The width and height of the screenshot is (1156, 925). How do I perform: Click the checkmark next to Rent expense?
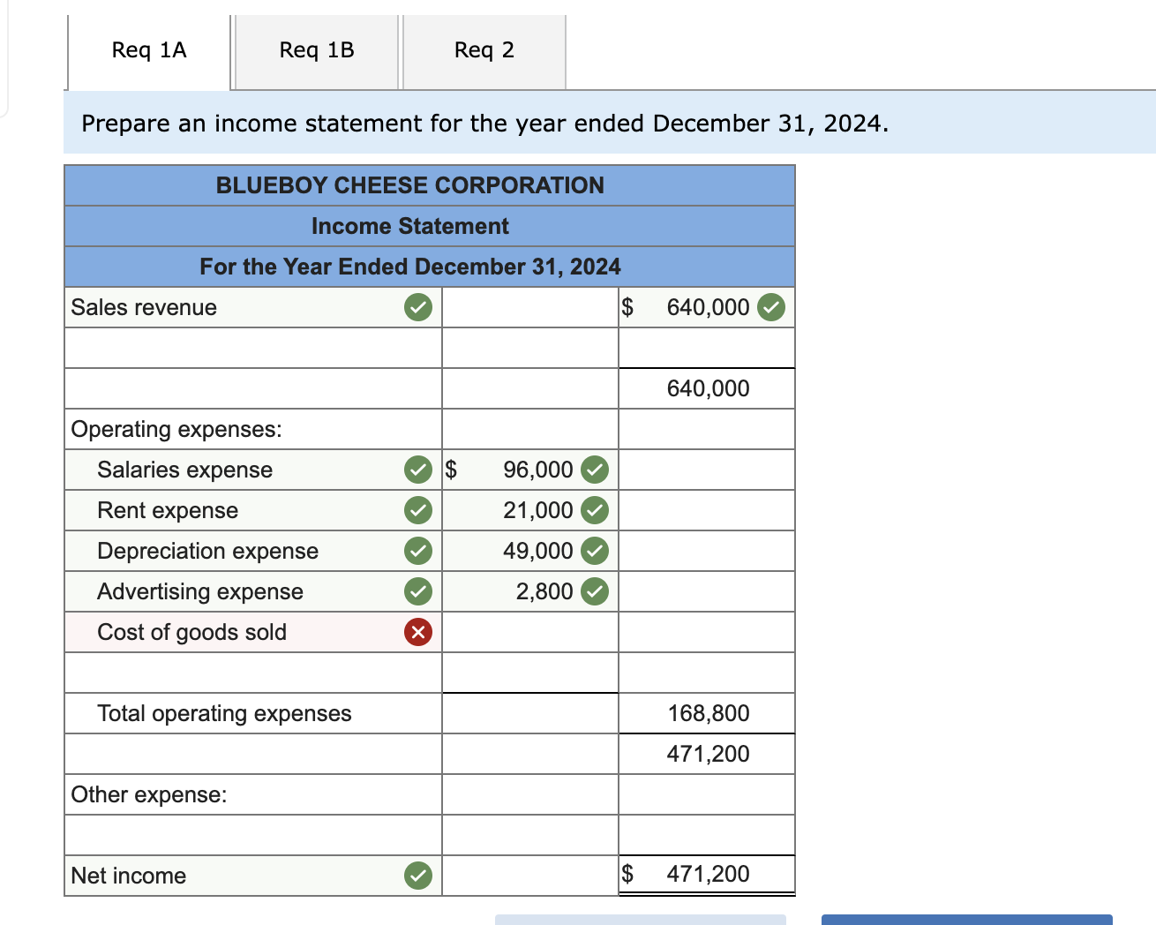[417, 510]
